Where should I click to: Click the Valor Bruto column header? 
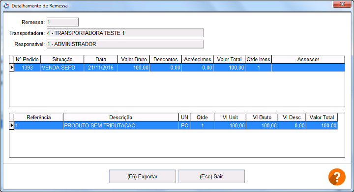coord(134,59)
